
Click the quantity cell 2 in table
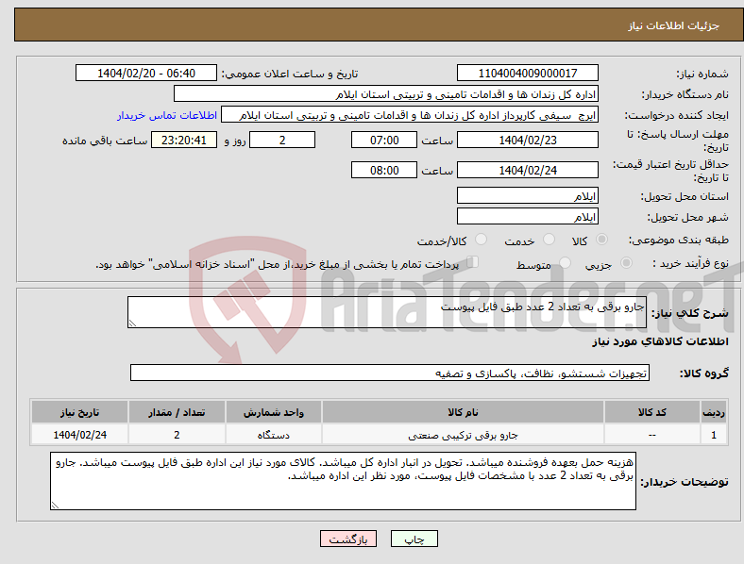tap(177, 435)
